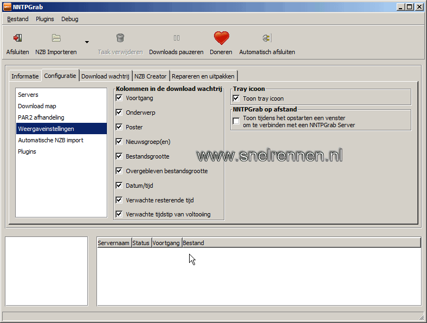Toggle the Bestandsgrootte column checkbox
The width and height of the screenshot is (427, 323).
click(119, 156)
